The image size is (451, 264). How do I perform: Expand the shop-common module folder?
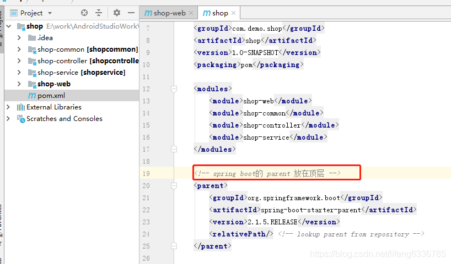pos(19,50)
